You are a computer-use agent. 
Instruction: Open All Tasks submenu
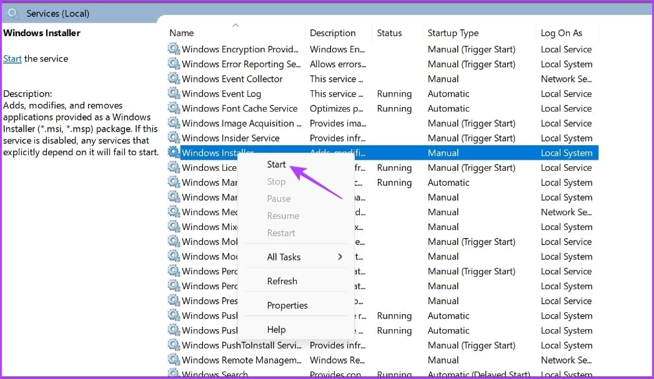click(x=296, y=257)
